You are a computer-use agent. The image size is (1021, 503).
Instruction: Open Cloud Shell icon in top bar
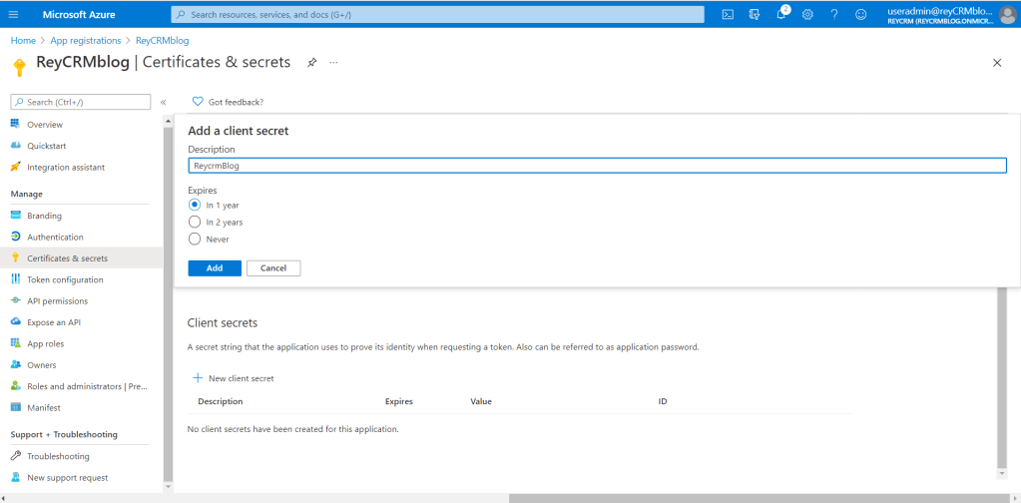pos(729,14)
